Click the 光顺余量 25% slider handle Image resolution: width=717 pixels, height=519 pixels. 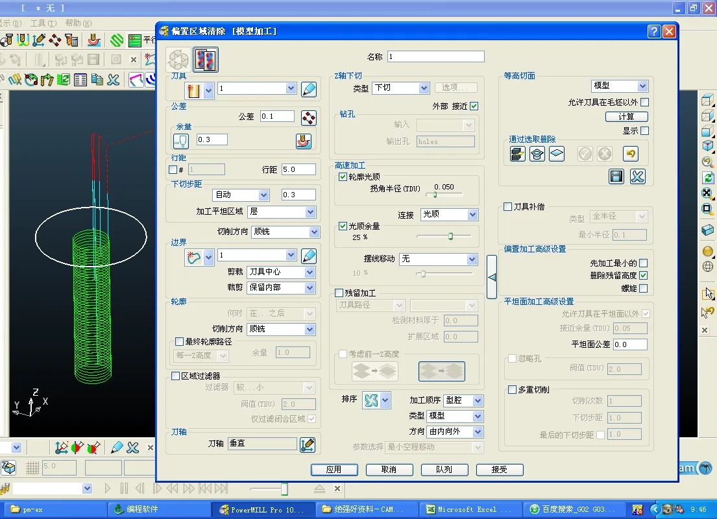[x=450, y=236]
